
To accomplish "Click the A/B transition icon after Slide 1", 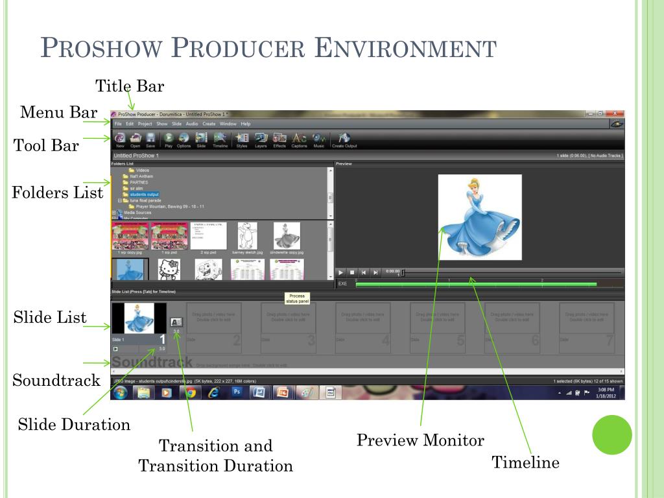I will click(176, 322).
